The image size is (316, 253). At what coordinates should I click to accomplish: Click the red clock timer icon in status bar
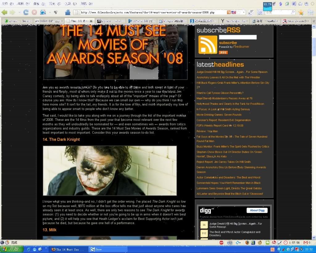tap(285, 242)
